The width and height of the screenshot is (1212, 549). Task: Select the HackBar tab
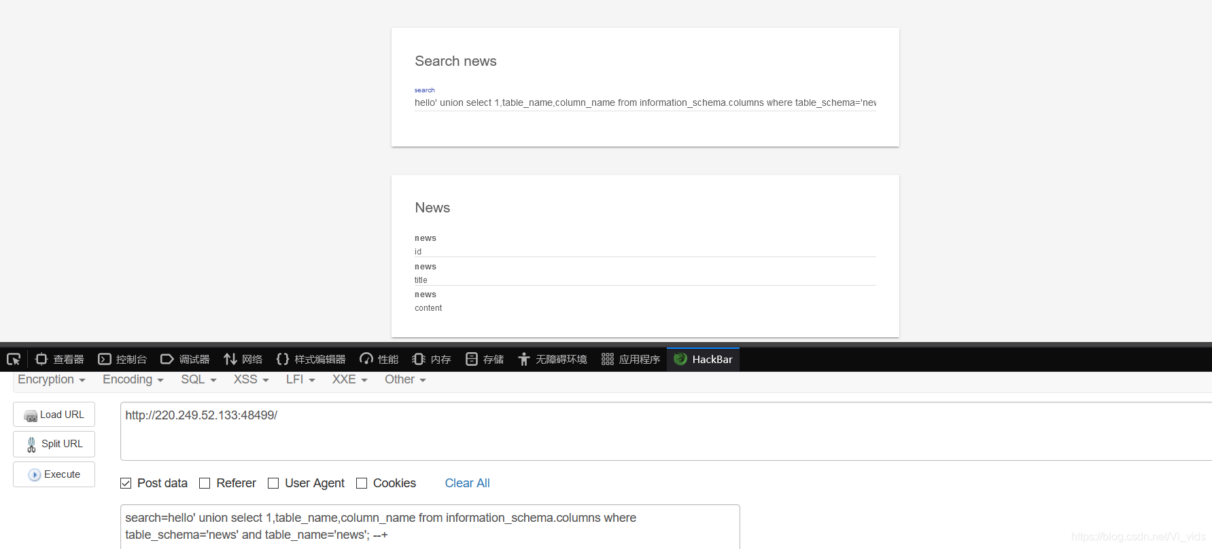[703, 359]
